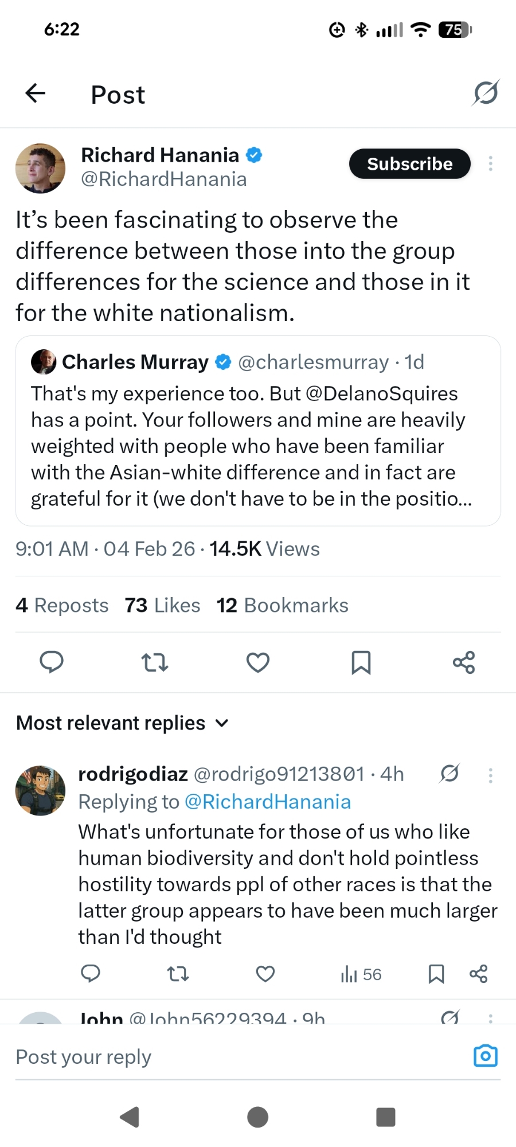Screen dimensions: 516x1147
Task: Open reply on the main post
Action: click(52, 662)
